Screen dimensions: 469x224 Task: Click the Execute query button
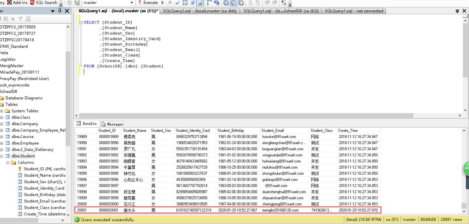pyautogui.click(x=148, y=3)
